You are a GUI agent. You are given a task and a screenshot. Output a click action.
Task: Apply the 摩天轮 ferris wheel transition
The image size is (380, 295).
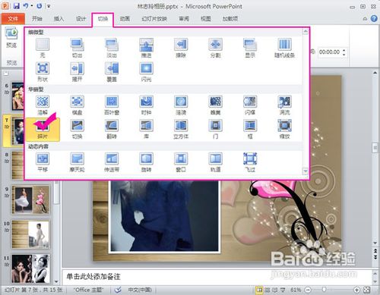77,162
